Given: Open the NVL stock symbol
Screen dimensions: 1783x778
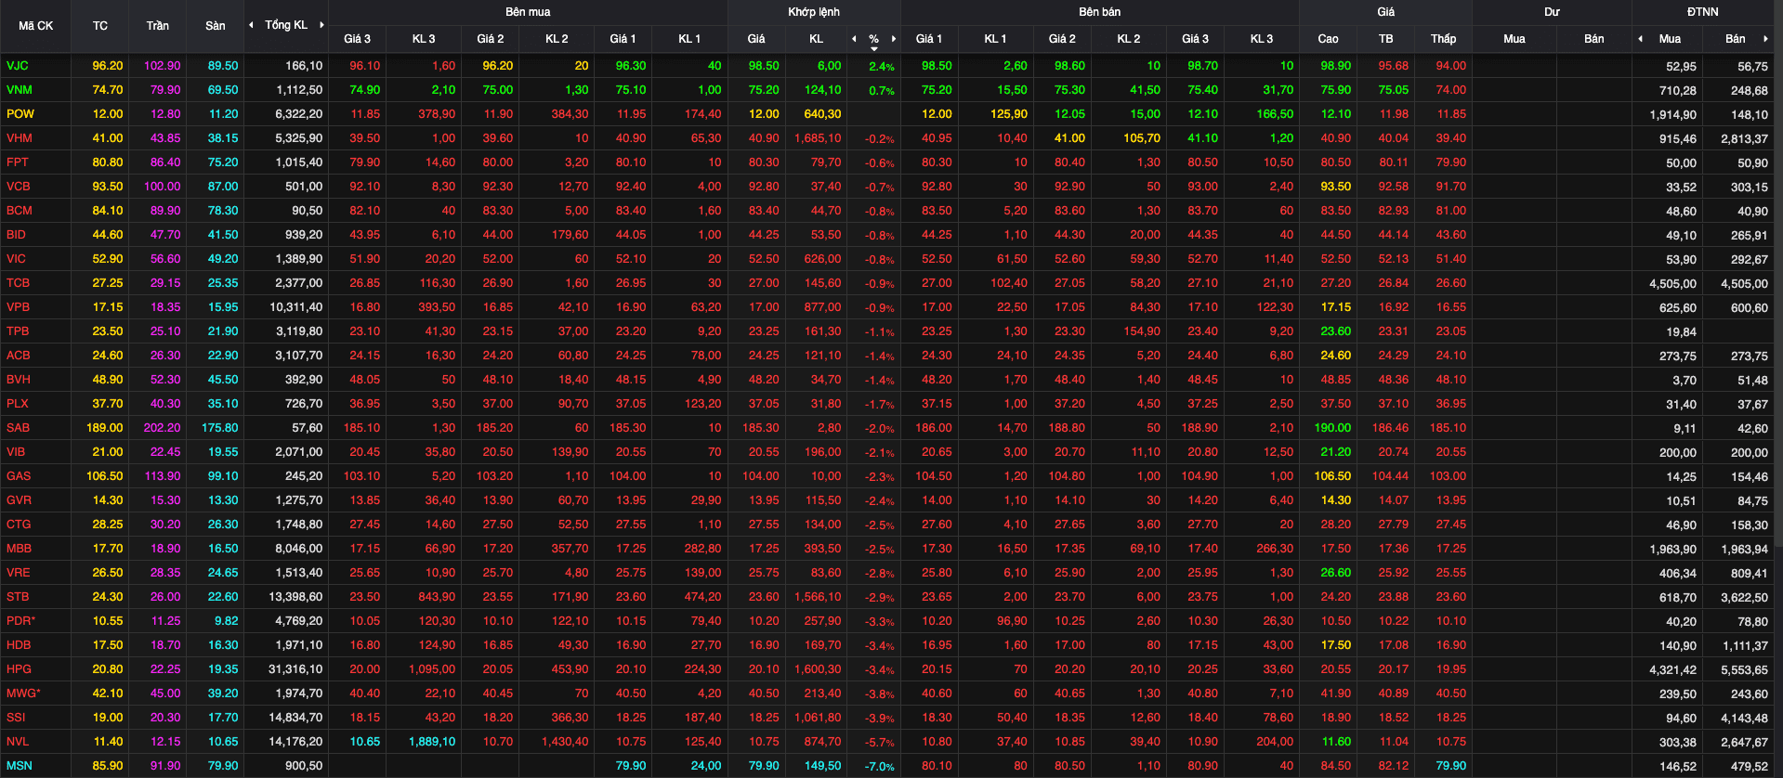Looking at the screenshot, I should coord(18,742).
